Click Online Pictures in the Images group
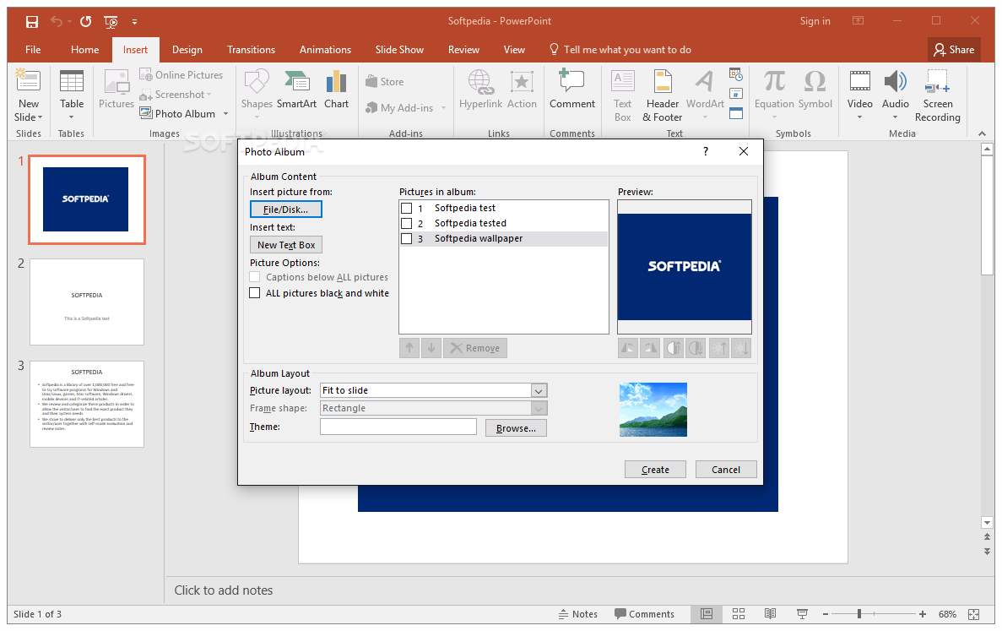1002x631 pixels. (x=181, y=75)
